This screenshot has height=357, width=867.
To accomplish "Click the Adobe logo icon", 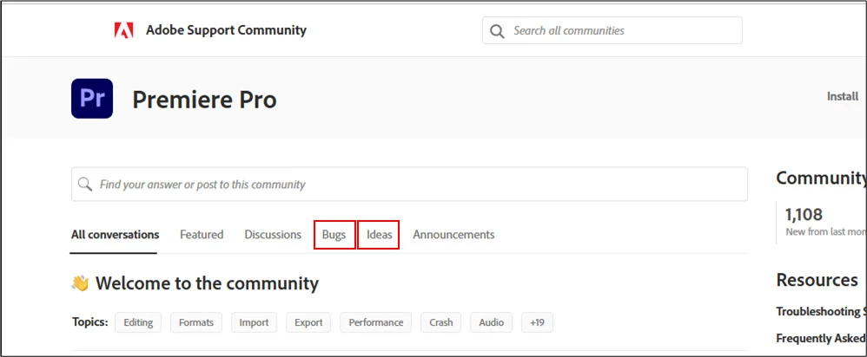I will point(124,30).
